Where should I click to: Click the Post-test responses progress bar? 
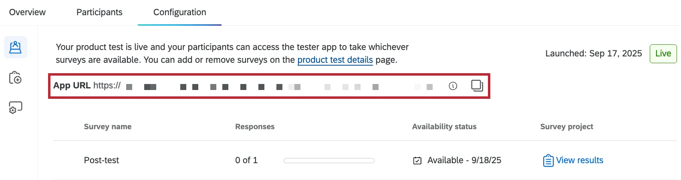tap(329, 161)
